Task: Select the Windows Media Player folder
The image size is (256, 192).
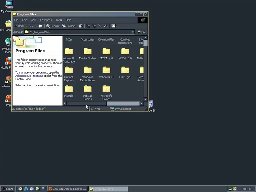Action: 87,74
